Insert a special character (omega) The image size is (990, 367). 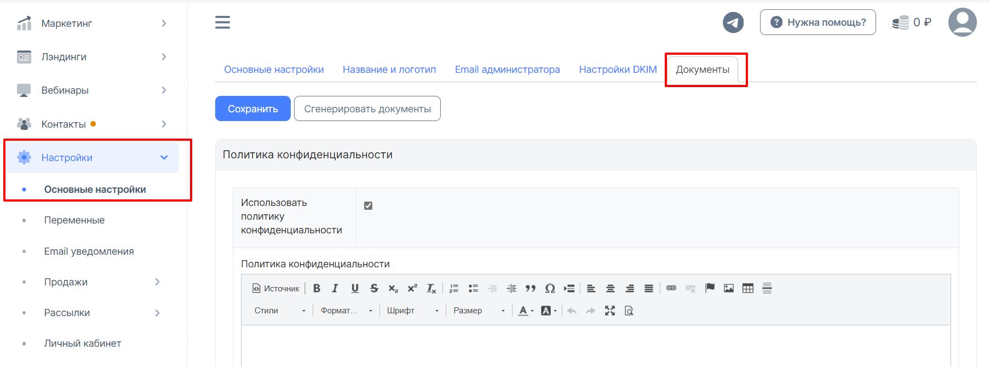[x=550, y=288]
